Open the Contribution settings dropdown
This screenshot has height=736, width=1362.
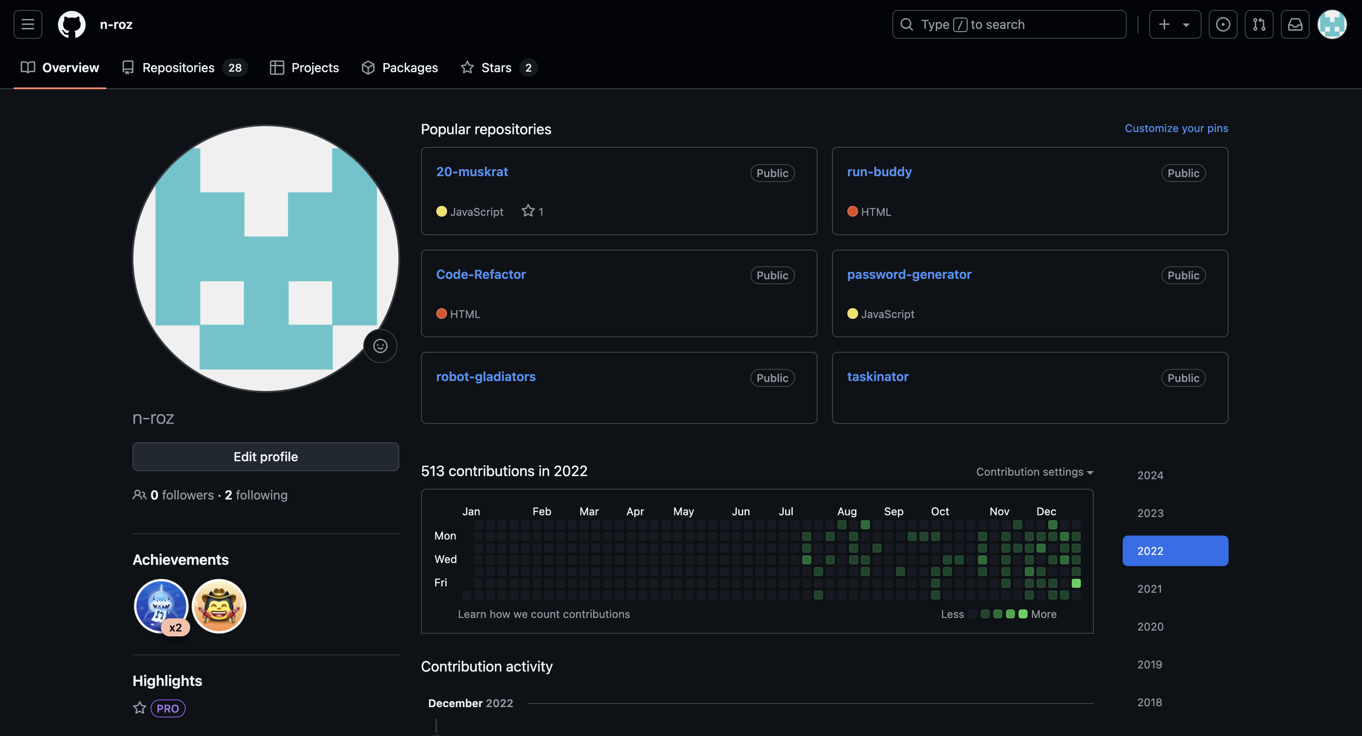pyautogui.click(x=1033, y=471)
